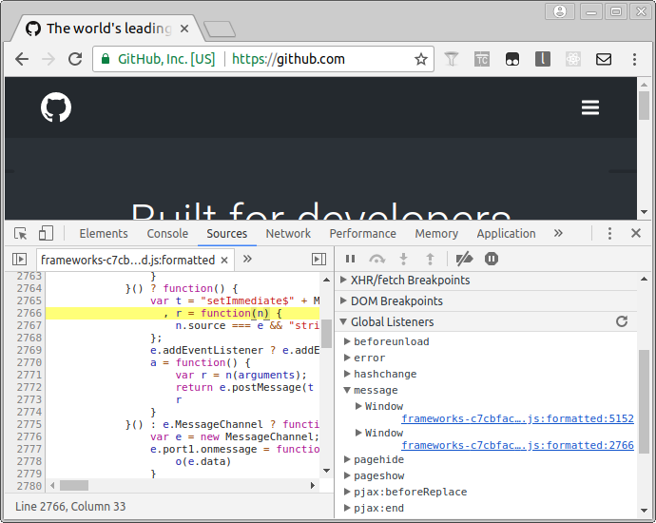Click the github.com address bar
656x523 pixels.
[x=263, y=59]
